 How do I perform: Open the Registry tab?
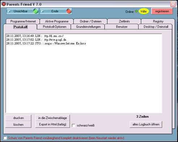(158, 21)
